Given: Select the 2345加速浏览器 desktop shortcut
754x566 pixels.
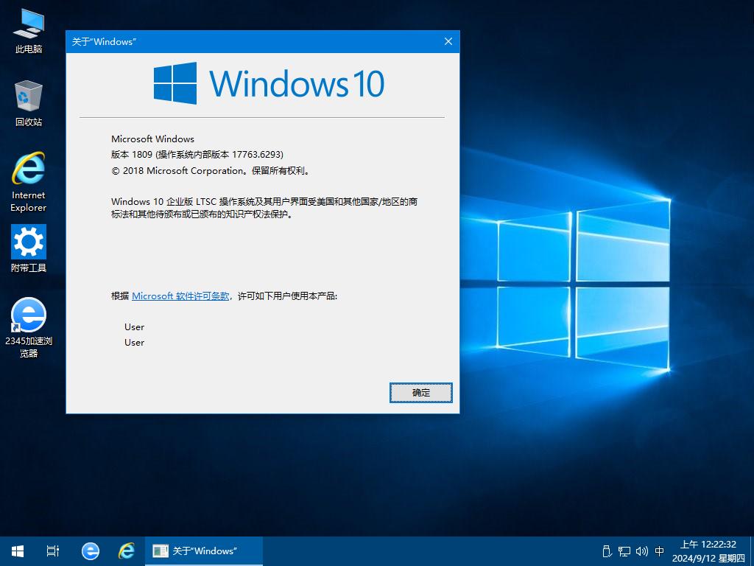Looking at the screenshot, I should (29, 328).
